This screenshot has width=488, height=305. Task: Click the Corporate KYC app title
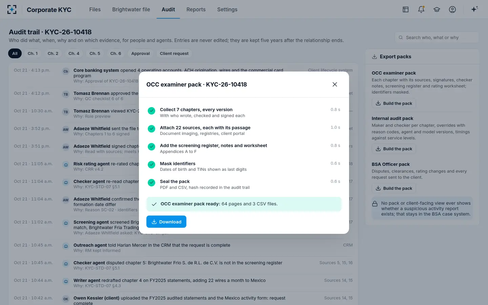click(x=49, y=9)
